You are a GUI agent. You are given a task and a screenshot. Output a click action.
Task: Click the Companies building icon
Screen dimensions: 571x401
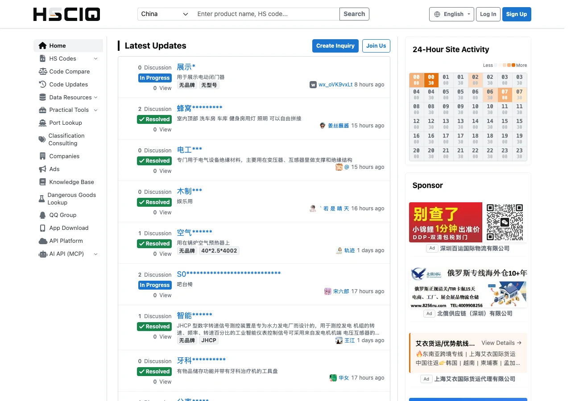[43, 156]
